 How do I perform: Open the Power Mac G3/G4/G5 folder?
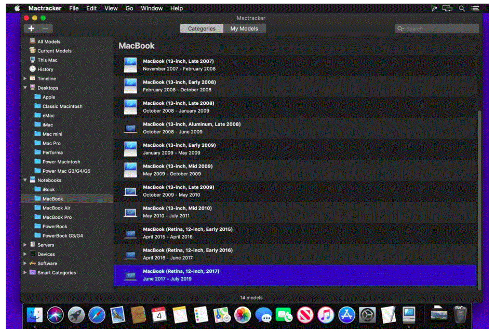click(x=66, y=171)
